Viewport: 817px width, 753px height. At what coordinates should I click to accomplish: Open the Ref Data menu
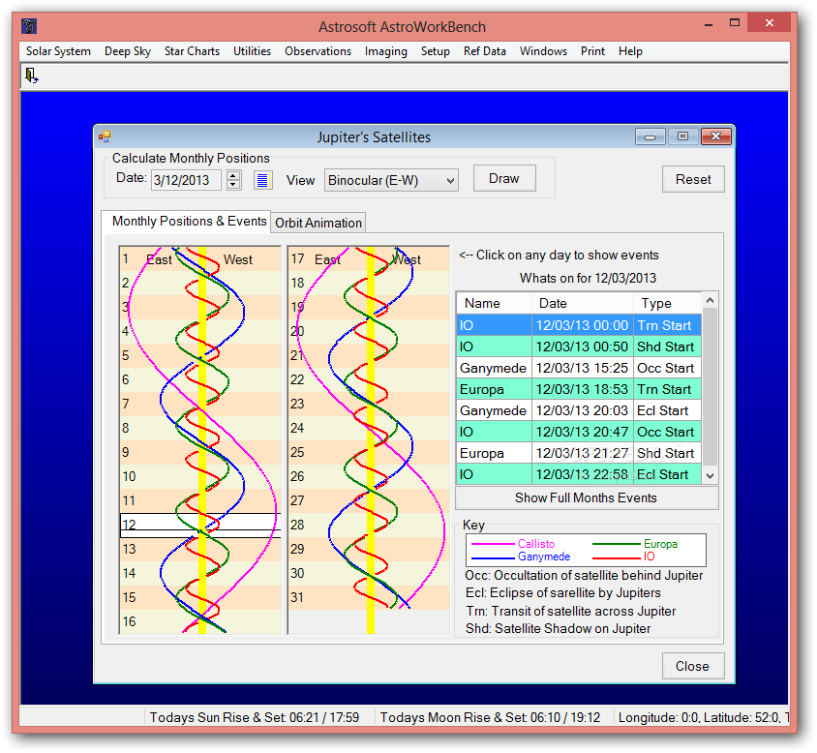click(x=485, y=51)
